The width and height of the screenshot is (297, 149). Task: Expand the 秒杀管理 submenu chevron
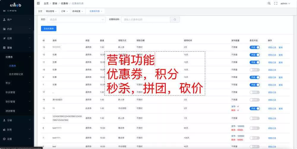click(30, 92)
